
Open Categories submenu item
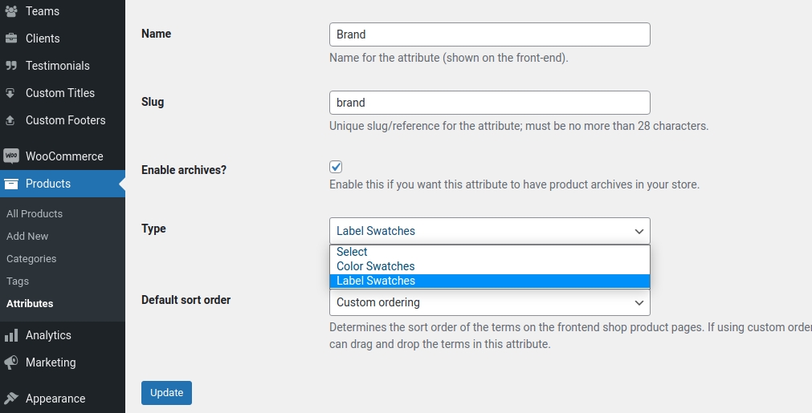[x=31, y=259]
